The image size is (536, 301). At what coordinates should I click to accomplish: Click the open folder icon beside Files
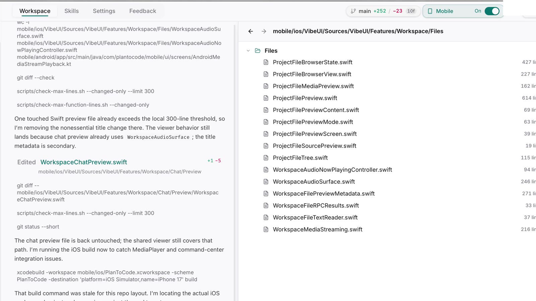point(258,51)
